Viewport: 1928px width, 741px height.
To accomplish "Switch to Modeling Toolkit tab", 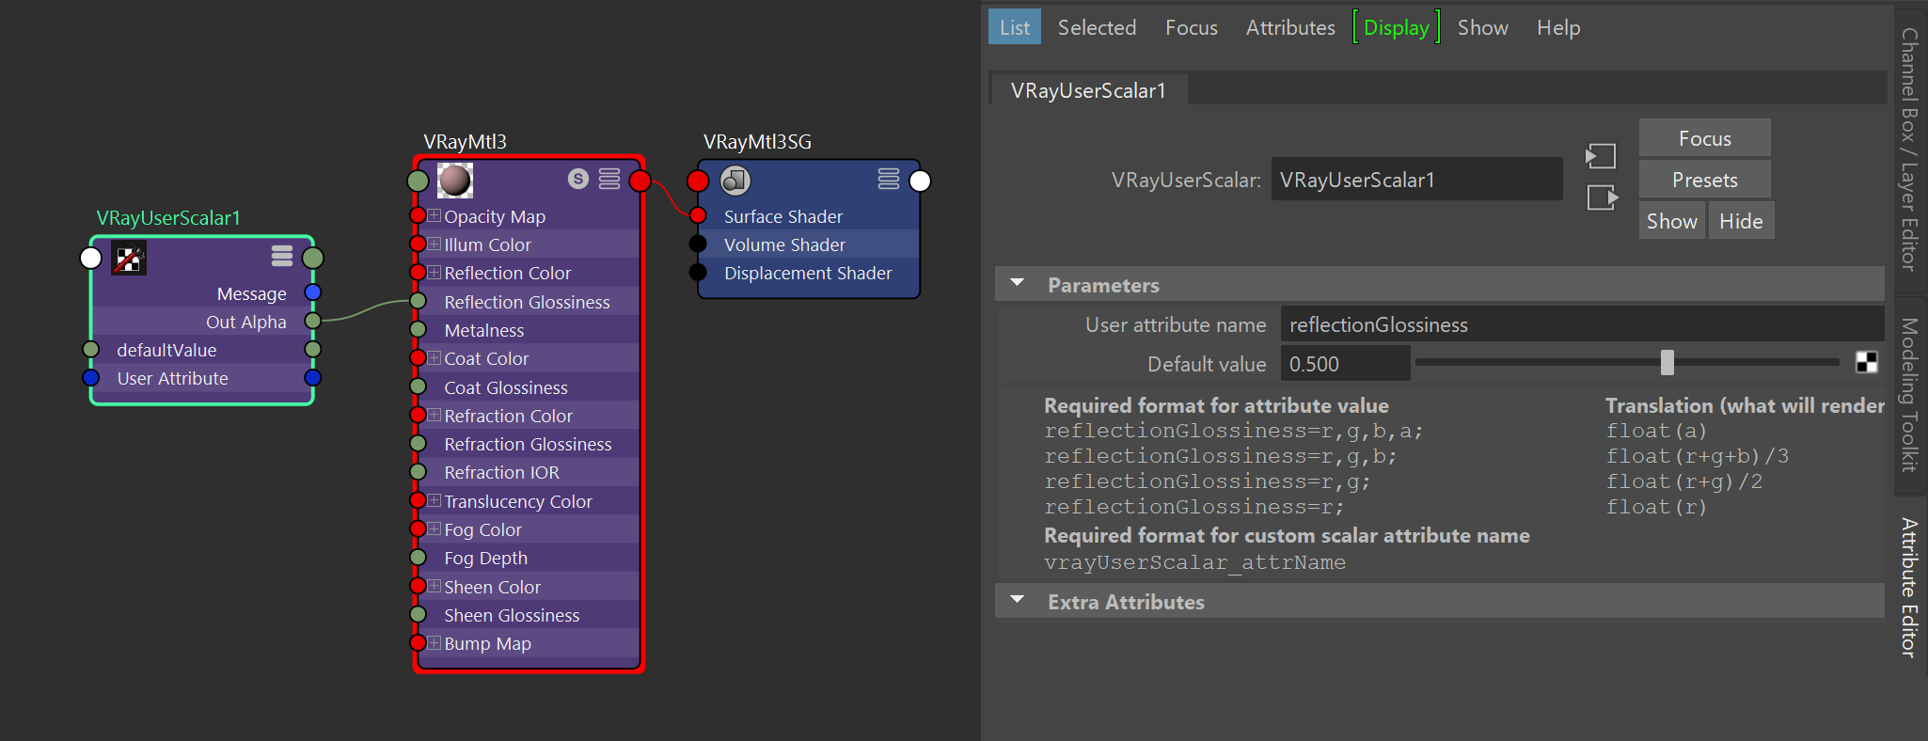I will (x=1909, y=395).
